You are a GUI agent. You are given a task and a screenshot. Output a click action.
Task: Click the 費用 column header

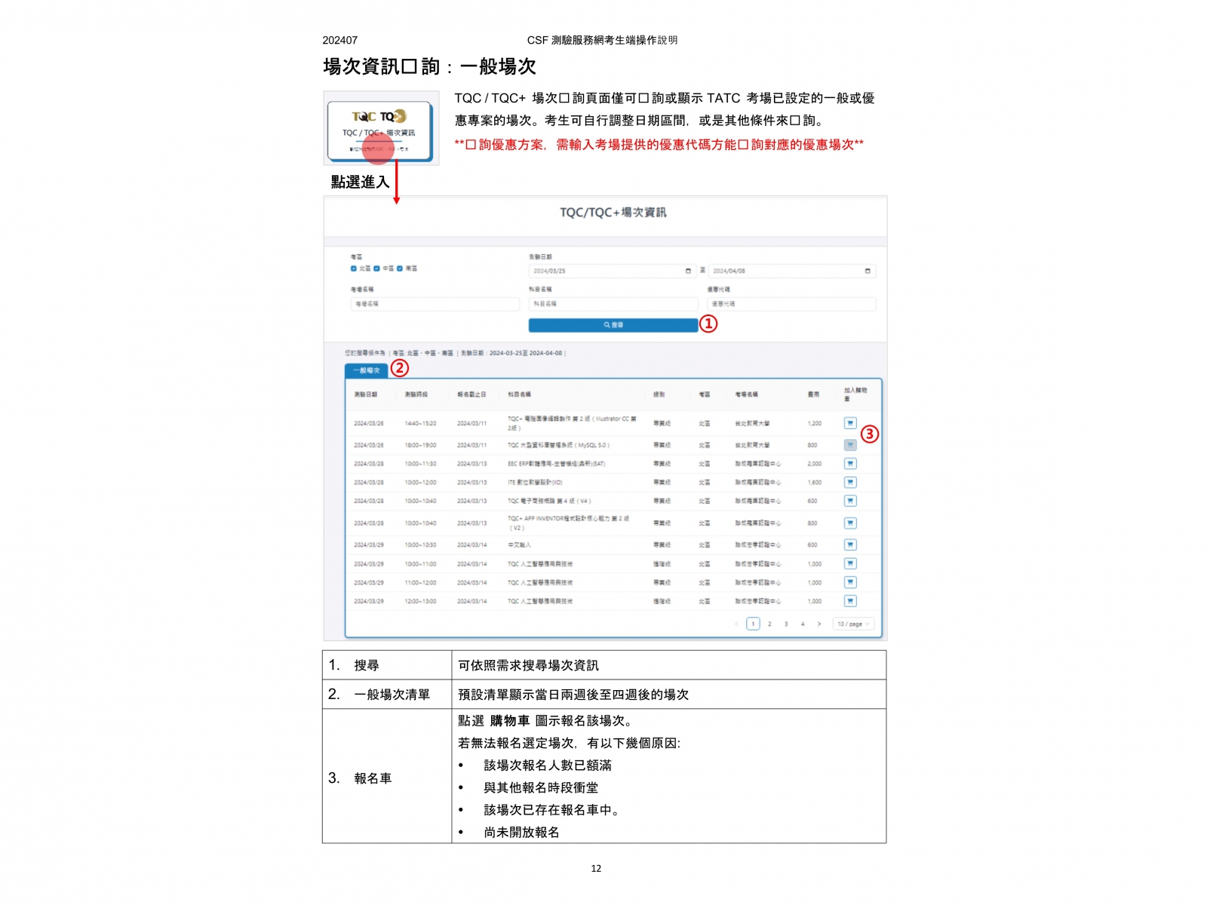(813, 394)
